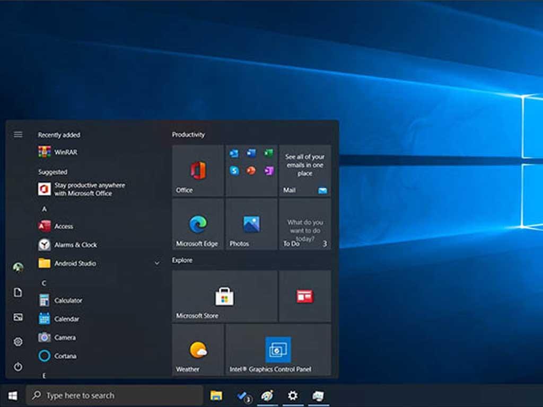The height and width of the screenshot is (407, 543).
Task: Open the Mail tile
Action: [305, 171]
